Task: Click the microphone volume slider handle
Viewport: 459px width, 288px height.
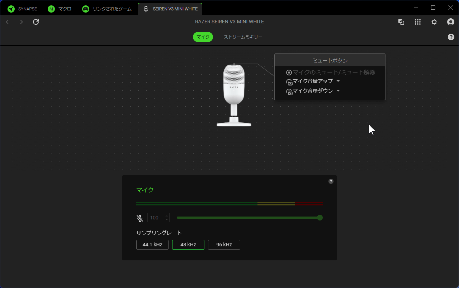Action: (x=320, y=218)
